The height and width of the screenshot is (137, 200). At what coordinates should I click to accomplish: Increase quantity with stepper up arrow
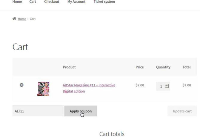(x=167, y=85)
